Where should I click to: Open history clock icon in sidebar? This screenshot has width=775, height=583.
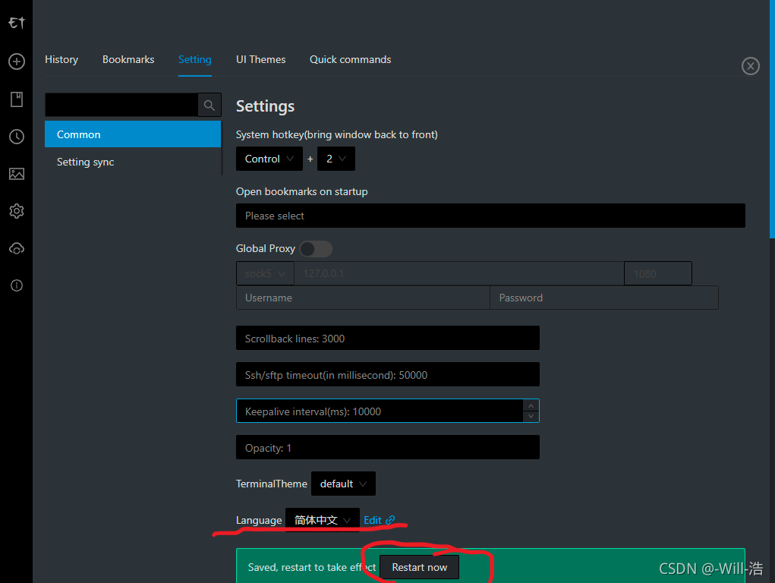[17, 137]
